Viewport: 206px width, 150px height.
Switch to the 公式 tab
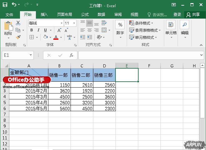pyautogui.click(x=85, y=15)
